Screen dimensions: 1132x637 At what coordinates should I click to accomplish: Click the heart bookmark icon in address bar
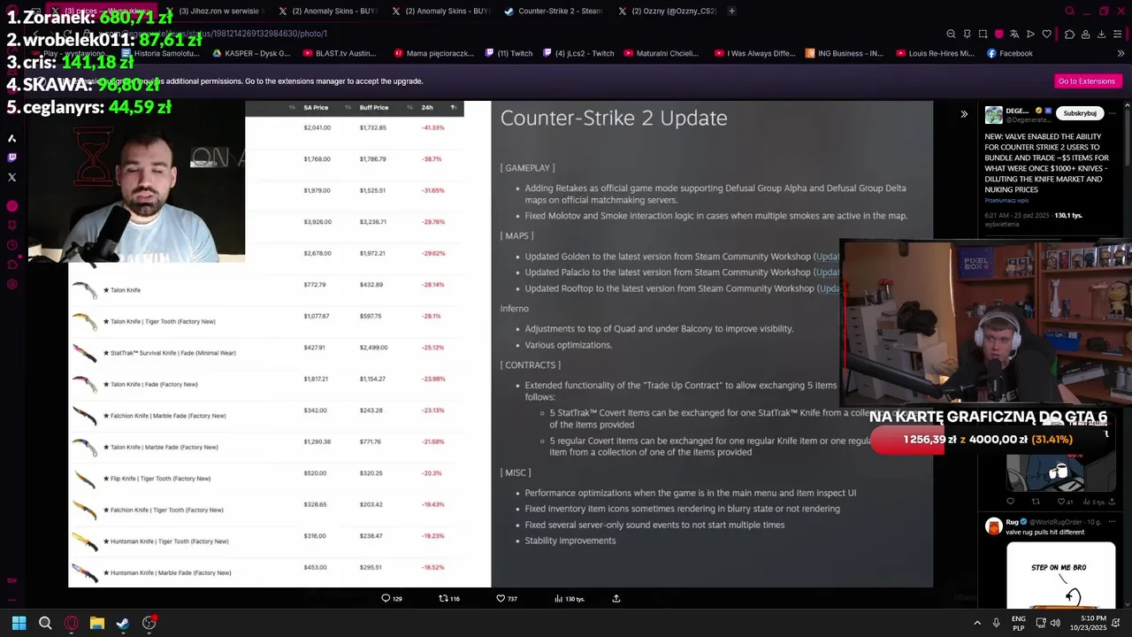[1046, 34]
